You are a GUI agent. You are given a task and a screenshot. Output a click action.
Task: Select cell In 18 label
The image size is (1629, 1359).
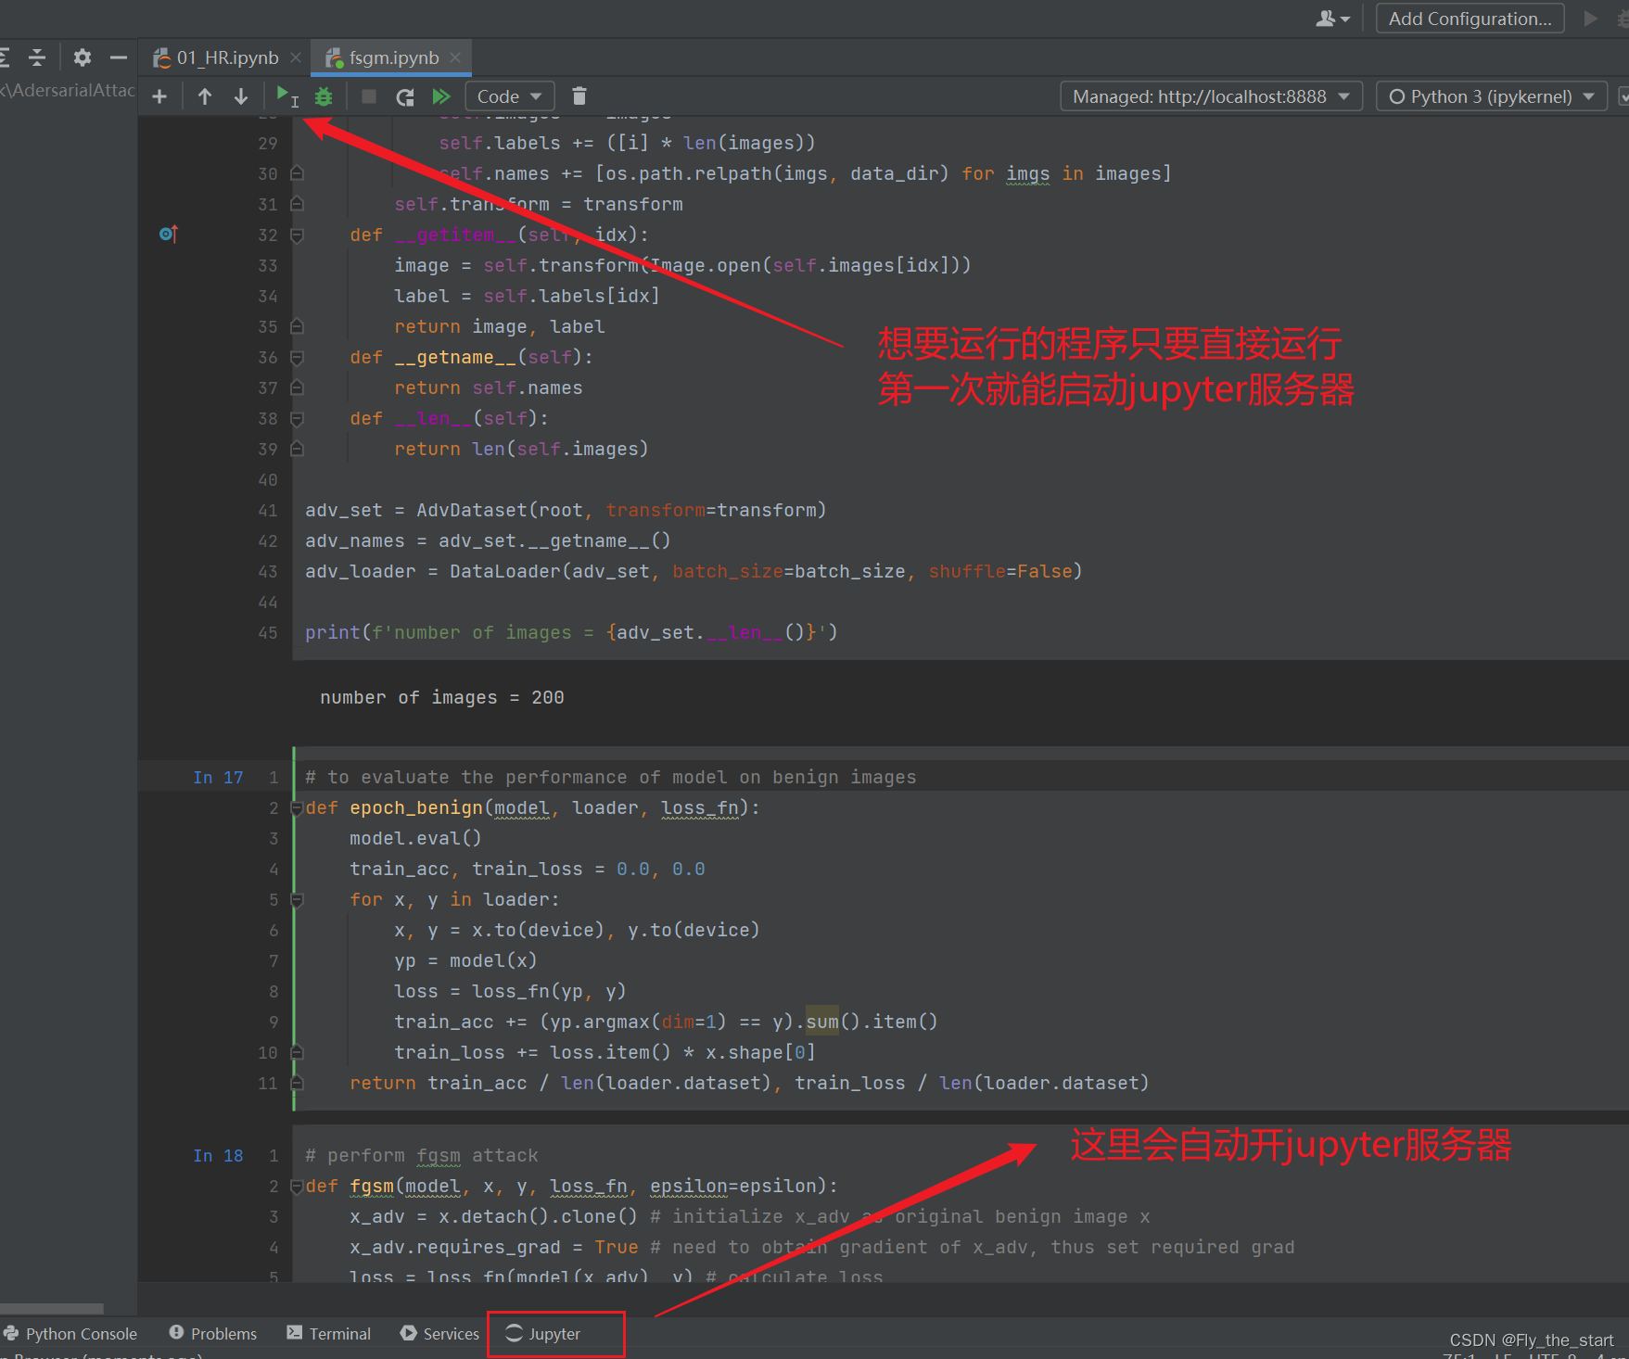[x=218, y=1156]
